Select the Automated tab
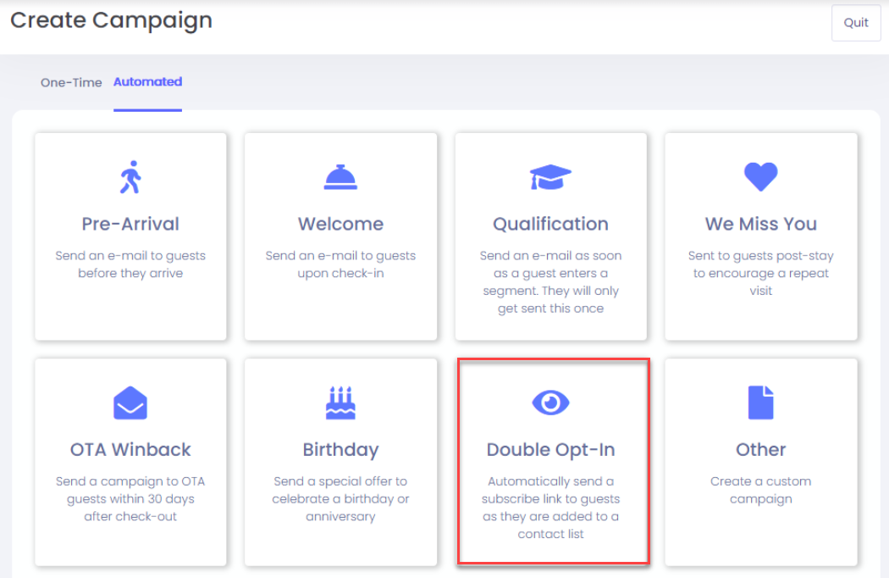 click(148, 81)
